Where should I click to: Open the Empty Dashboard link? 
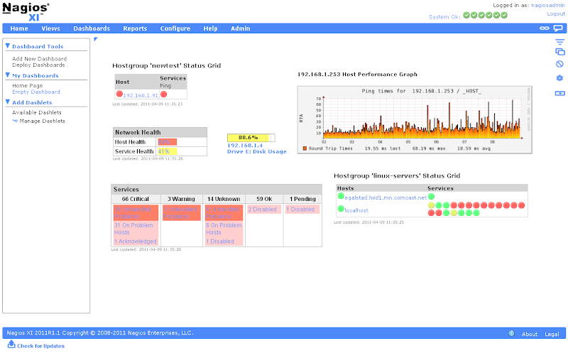(x=35, y=92)
